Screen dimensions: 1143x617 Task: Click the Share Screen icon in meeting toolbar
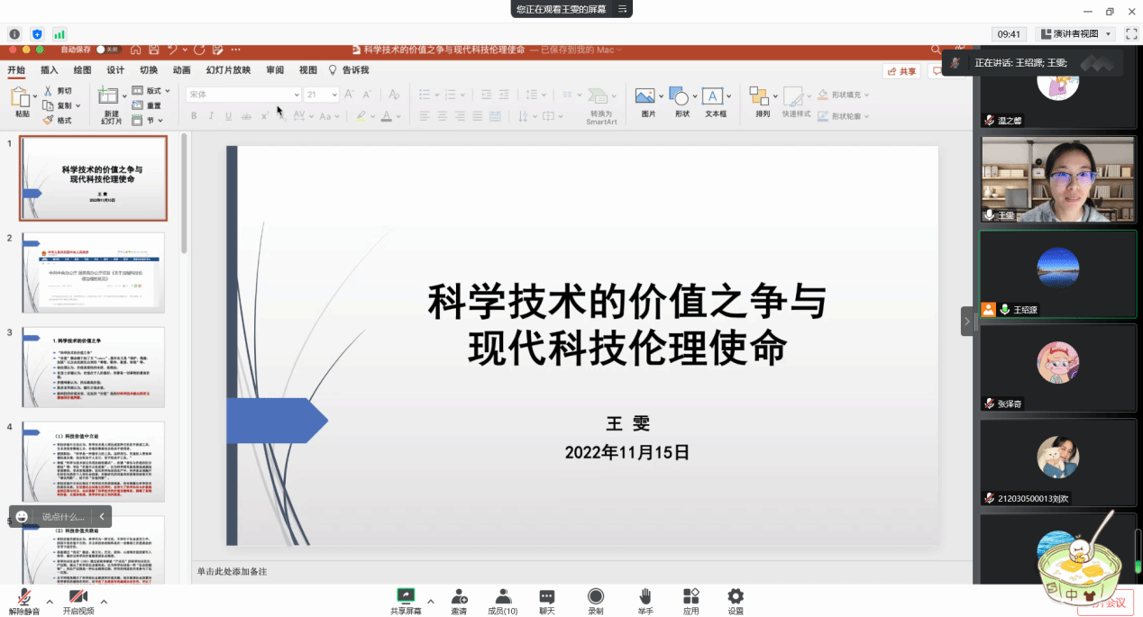point(406,596)
